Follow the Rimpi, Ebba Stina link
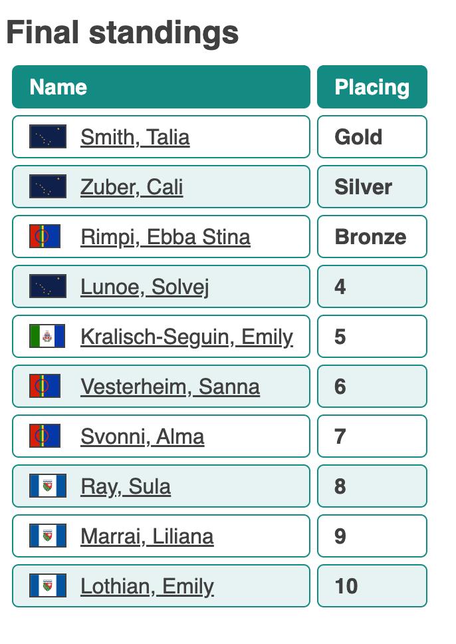456x644 pixels. coord(166,237)
